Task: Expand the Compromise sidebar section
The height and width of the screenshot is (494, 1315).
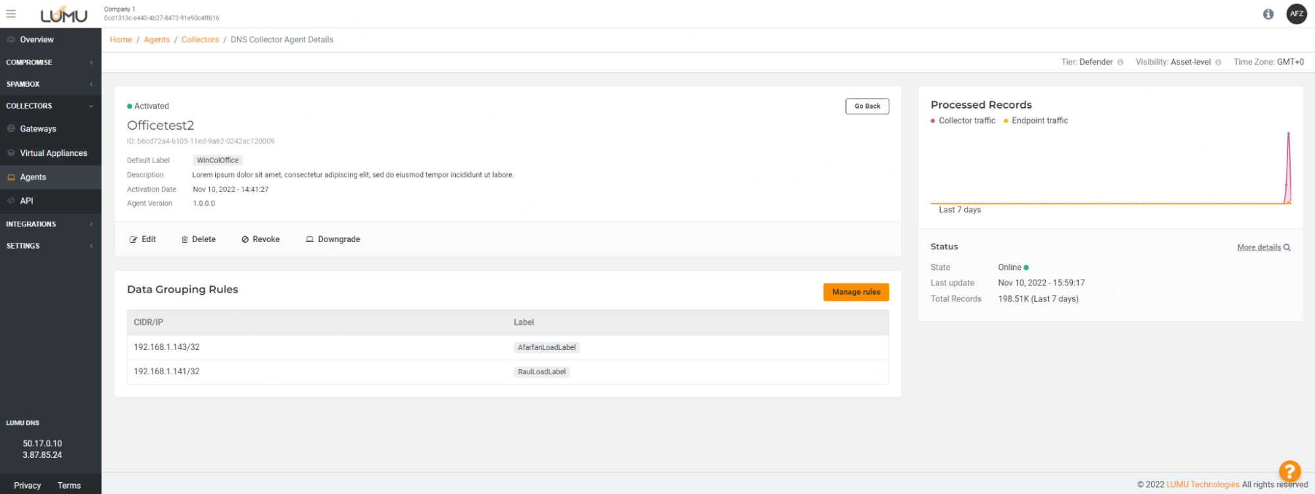Action: tap(50, 62)
